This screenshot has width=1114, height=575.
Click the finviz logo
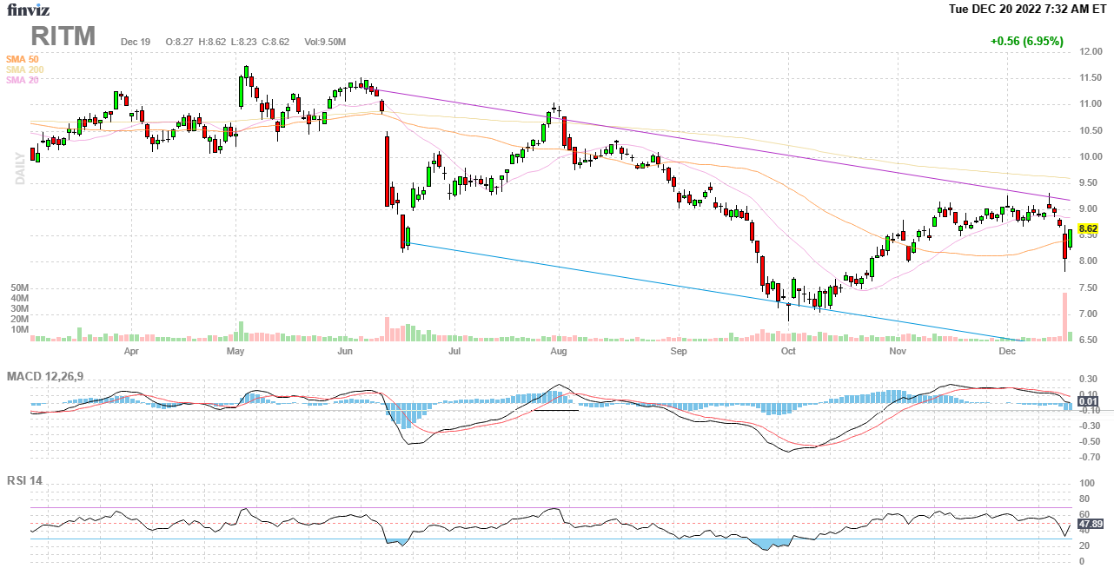tap(29, 10)
